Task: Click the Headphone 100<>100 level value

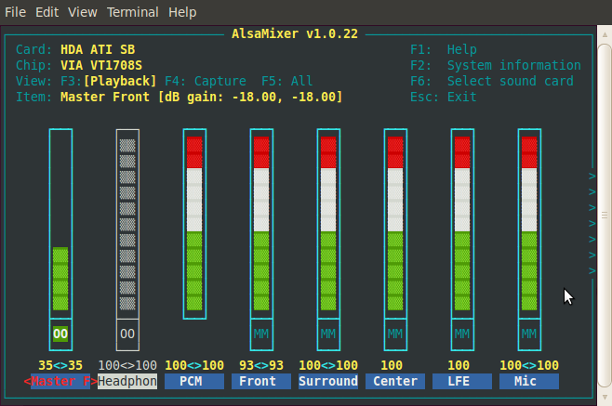Action: coord(127,365)
